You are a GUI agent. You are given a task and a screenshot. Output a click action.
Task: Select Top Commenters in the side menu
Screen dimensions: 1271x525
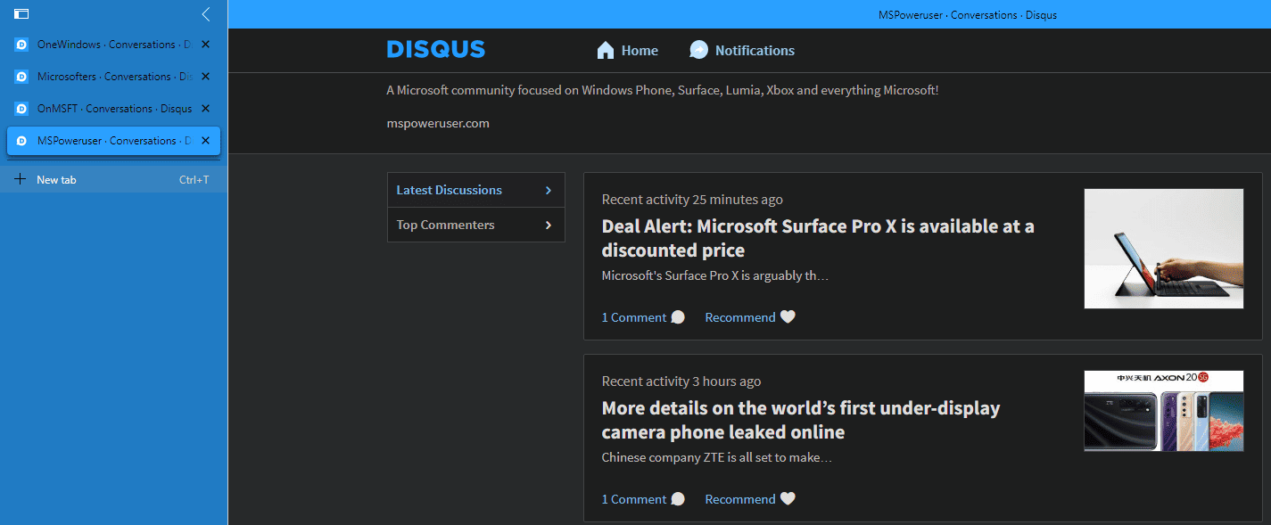tap(475, 225)
